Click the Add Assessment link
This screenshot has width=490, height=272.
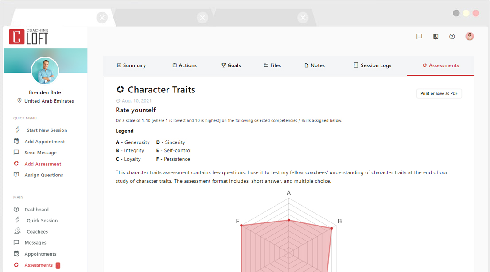(x=43, y=164)
